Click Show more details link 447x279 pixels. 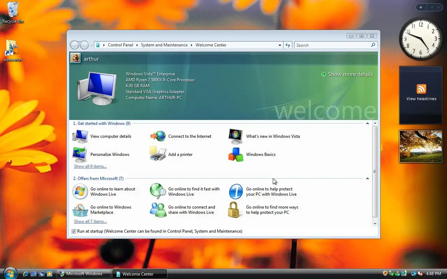point(347,74)
